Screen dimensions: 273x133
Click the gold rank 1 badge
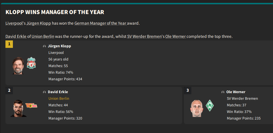(9, 44)
